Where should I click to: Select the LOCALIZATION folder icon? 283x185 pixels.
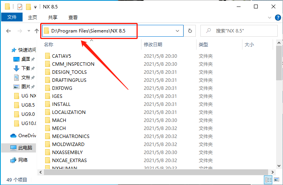pos(47,112)
